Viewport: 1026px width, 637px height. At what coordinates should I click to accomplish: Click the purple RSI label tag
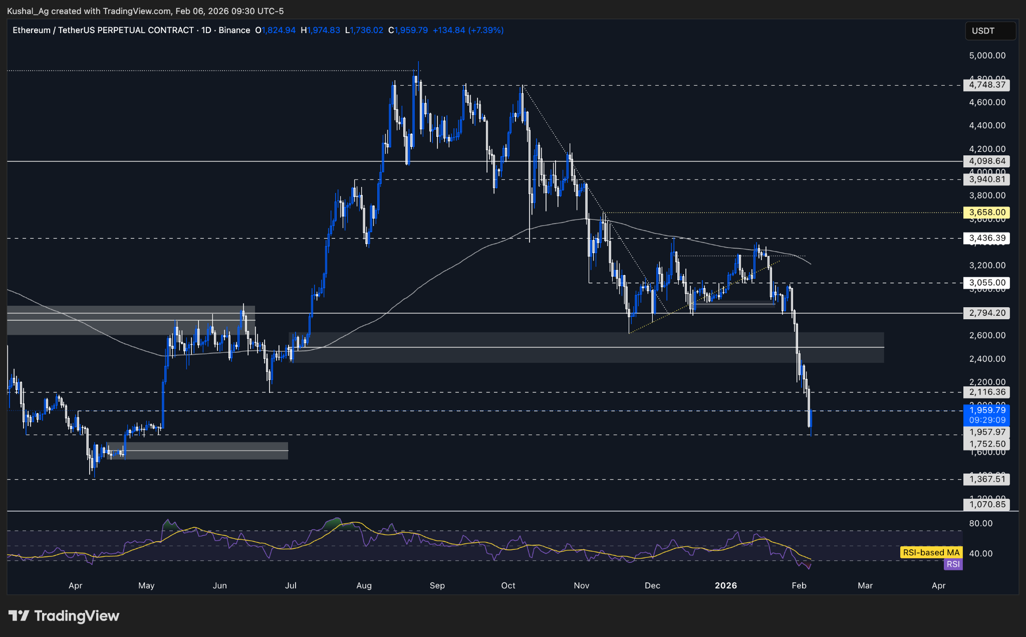[953, 564]
